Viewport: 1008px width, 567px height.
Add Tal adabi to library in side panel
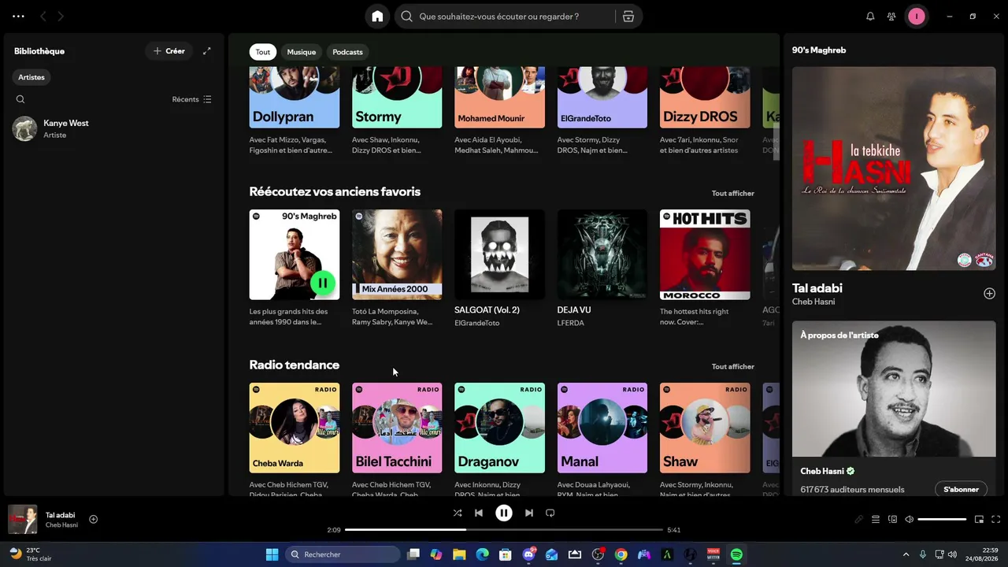(x=990, y=294)
